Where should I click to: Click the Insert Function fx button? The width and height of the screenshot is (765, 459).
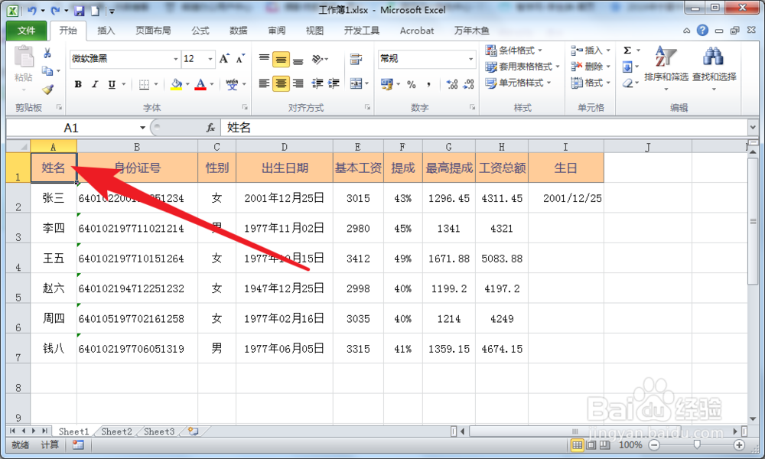(211, 128)
